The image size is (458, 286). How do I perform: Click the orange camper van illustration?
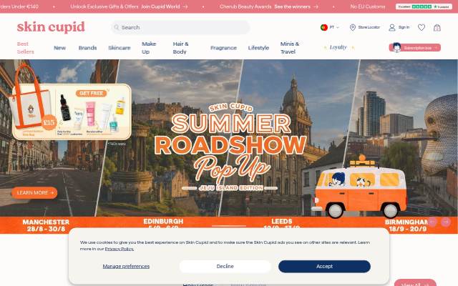tap(359, 187)
